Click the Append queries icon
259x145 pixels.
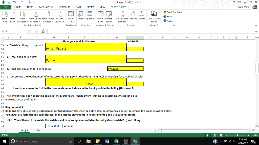[90, 17]
